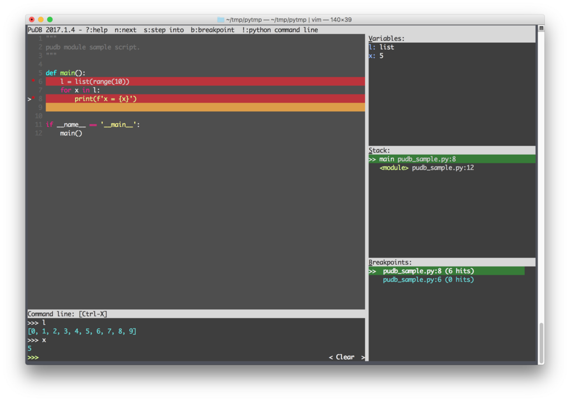
Task: Click the red close window button
Action: click(32, 19)
